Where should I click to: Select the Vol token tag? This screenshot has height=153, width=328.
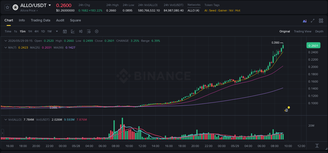pos(231,10)
